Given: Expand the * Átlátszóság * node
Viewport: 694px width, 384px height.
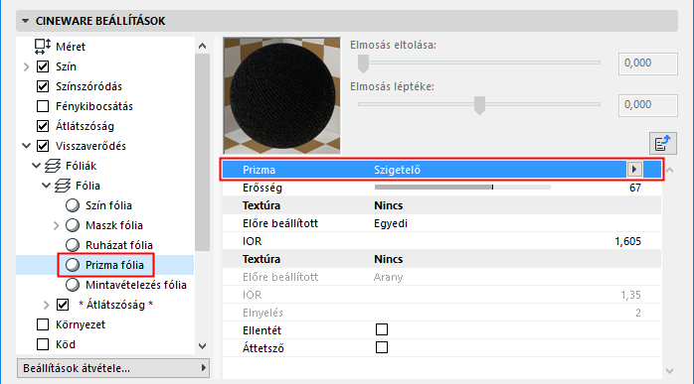Looking at the screenshot, I should (x=46, y=305).
